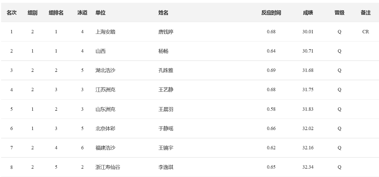The width and height of the screenshot is (379, 177).
Task: Click the result 32.02
Action: pos(308,128)
